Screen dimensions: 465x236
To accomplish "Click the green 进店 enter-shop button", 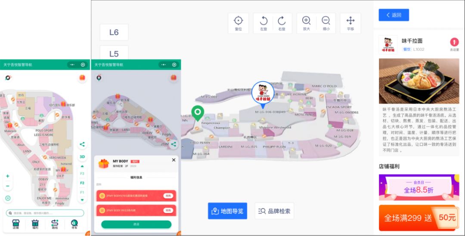I will point(136,224).
